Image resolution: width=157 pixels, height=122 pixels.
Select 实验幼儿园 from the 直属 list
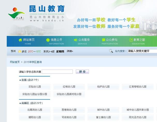coord(35,87)
